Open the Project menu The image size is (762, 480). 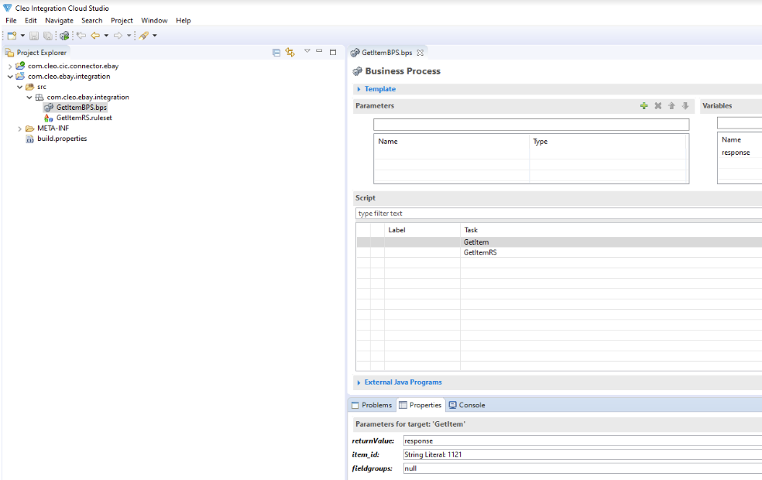122,20
